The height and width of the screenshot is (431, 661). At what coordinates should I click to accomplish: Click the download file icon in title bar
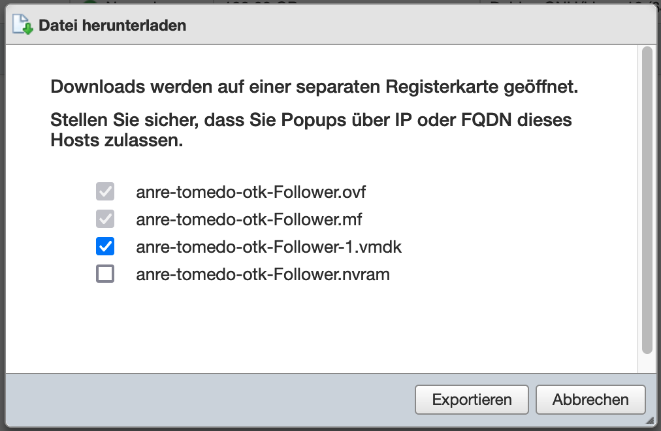pos(22,24)
